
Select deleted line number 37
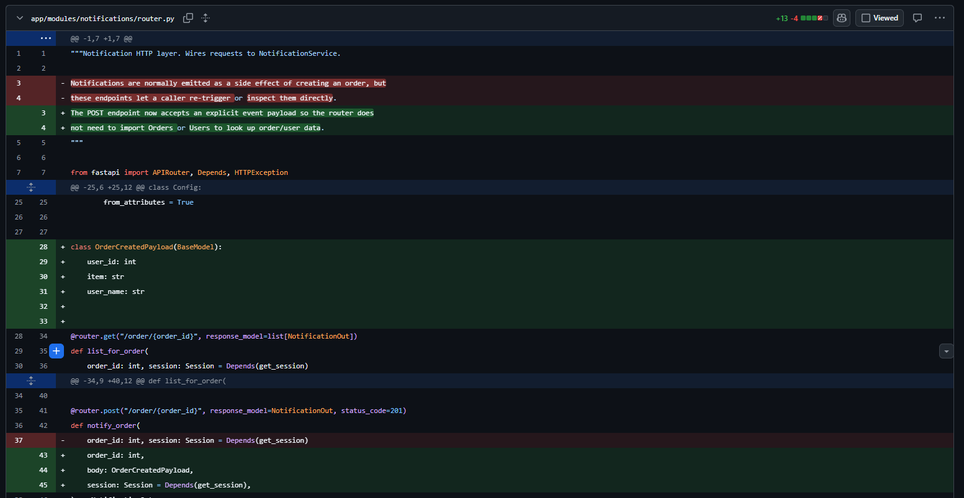[x=19, y=440]
